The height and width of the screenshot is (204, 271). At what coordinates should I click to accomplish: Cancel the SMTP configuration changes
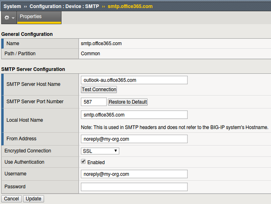point(11,199)
